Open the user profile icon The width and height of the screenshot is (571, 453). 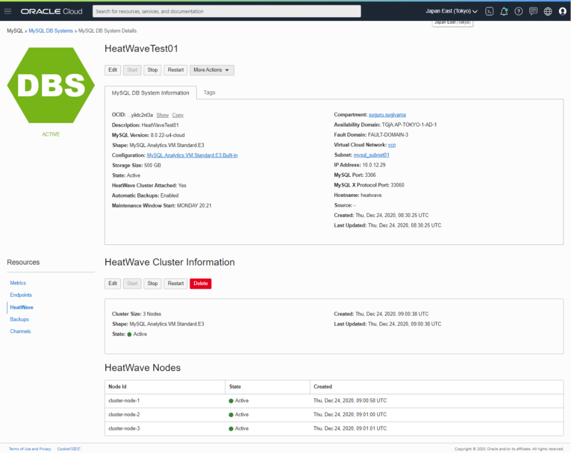click(562, 11)
